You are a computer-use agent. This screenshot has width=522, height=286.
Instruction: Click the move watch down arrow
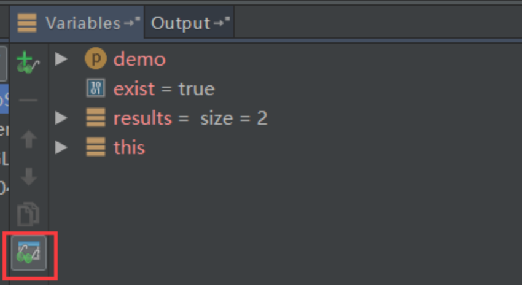click(x=29, y=177)
